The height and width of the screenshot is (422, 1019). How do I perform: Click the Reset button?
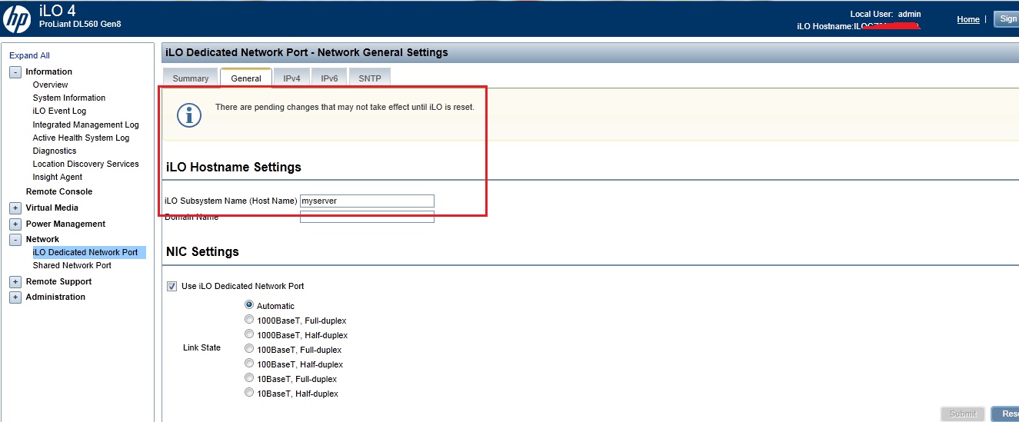[x=1005, y=414]
